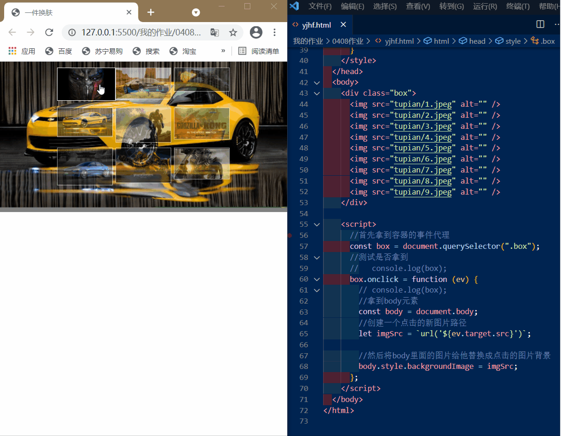Click backgroundImage on line 68
This screenshot has height=436, width=561.
440,367
